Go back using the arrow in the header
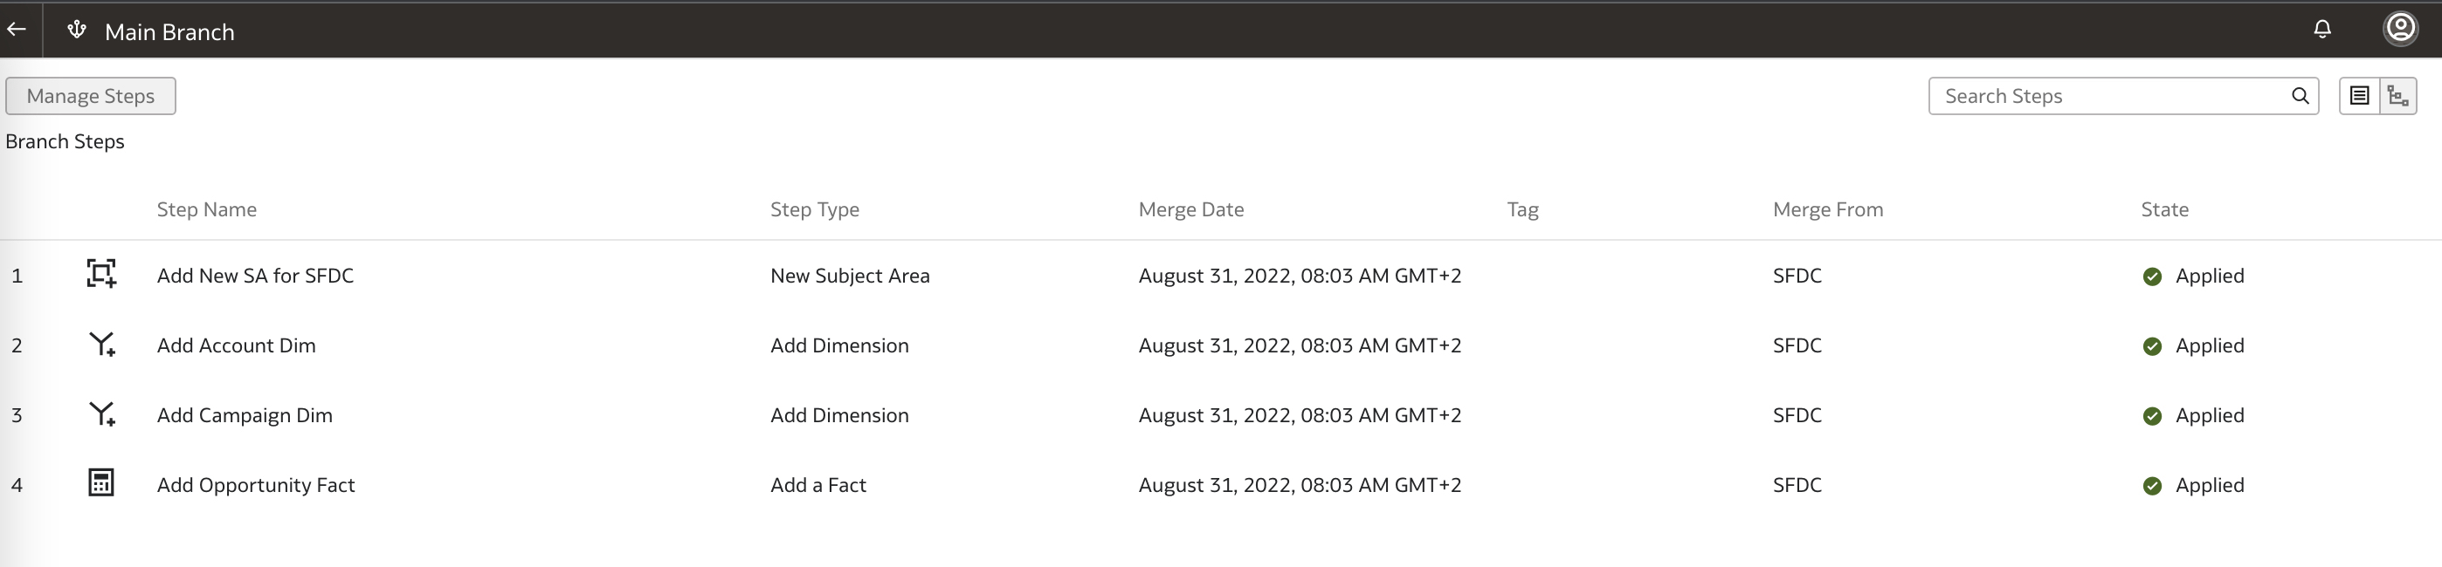 (16, 29)
